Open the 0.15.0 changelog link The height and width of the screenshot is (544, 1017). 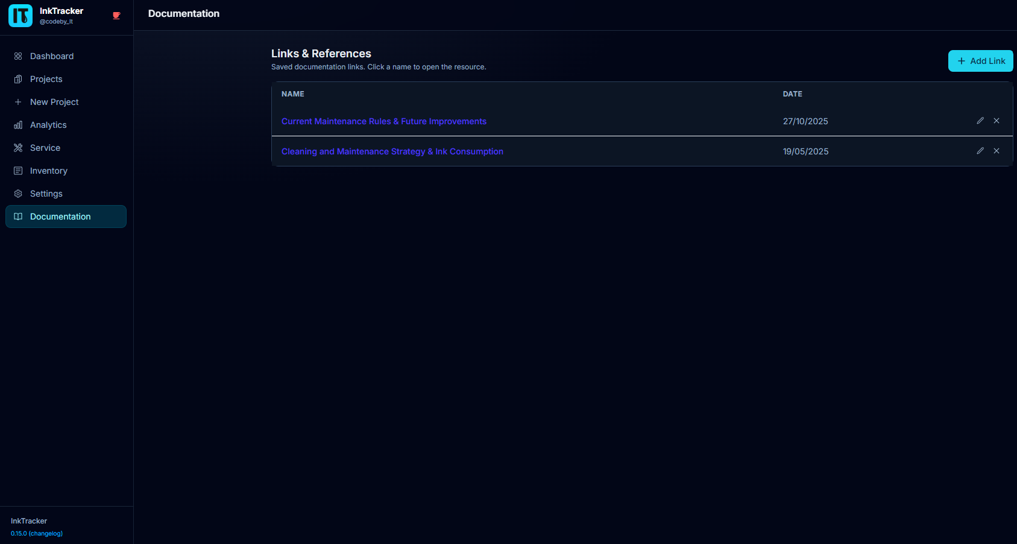tap(37, 533)
